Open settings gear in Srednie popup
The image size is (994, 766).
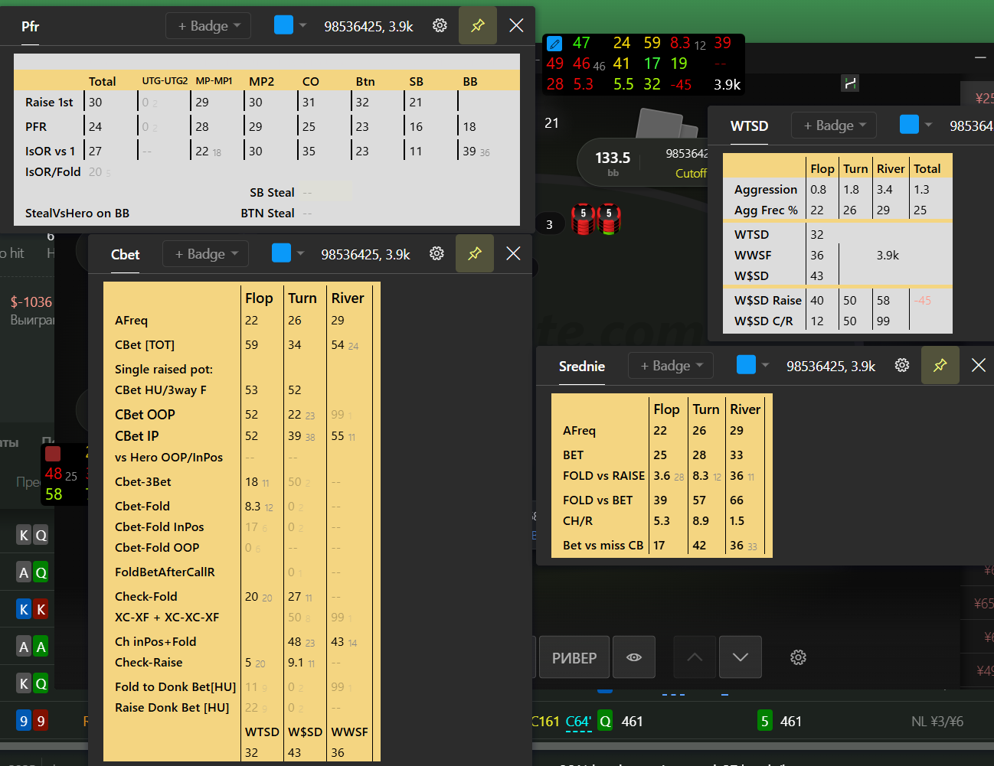click(902, 365)
